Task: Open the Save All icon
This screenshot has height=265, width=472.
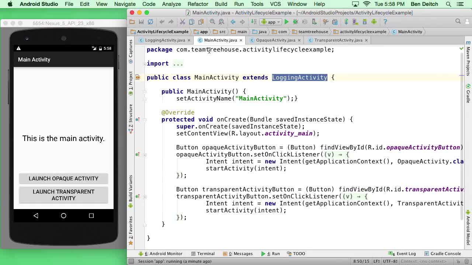Action: coord(141,22)
